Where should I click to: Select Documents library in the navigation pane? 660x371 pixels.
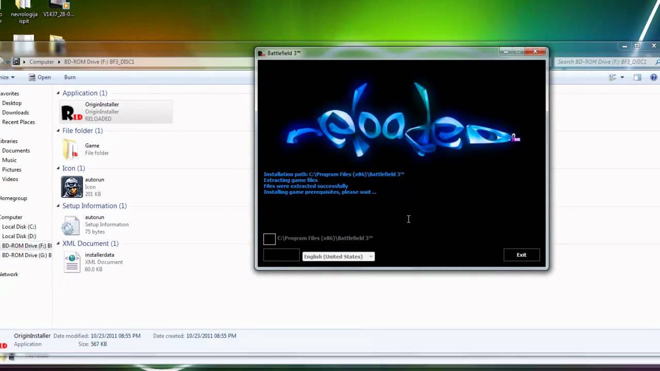click(x=16, y=150)
